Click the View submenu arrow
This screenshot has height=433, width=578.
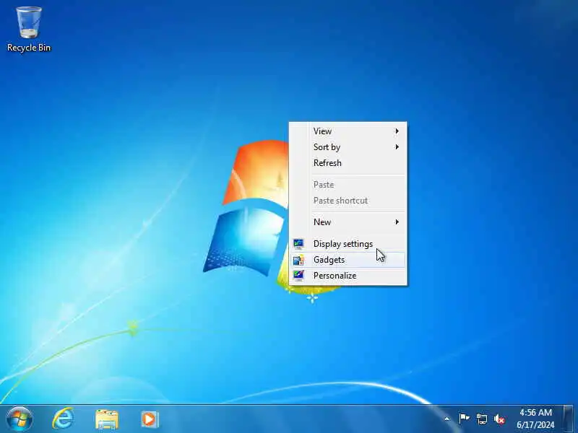397,131
